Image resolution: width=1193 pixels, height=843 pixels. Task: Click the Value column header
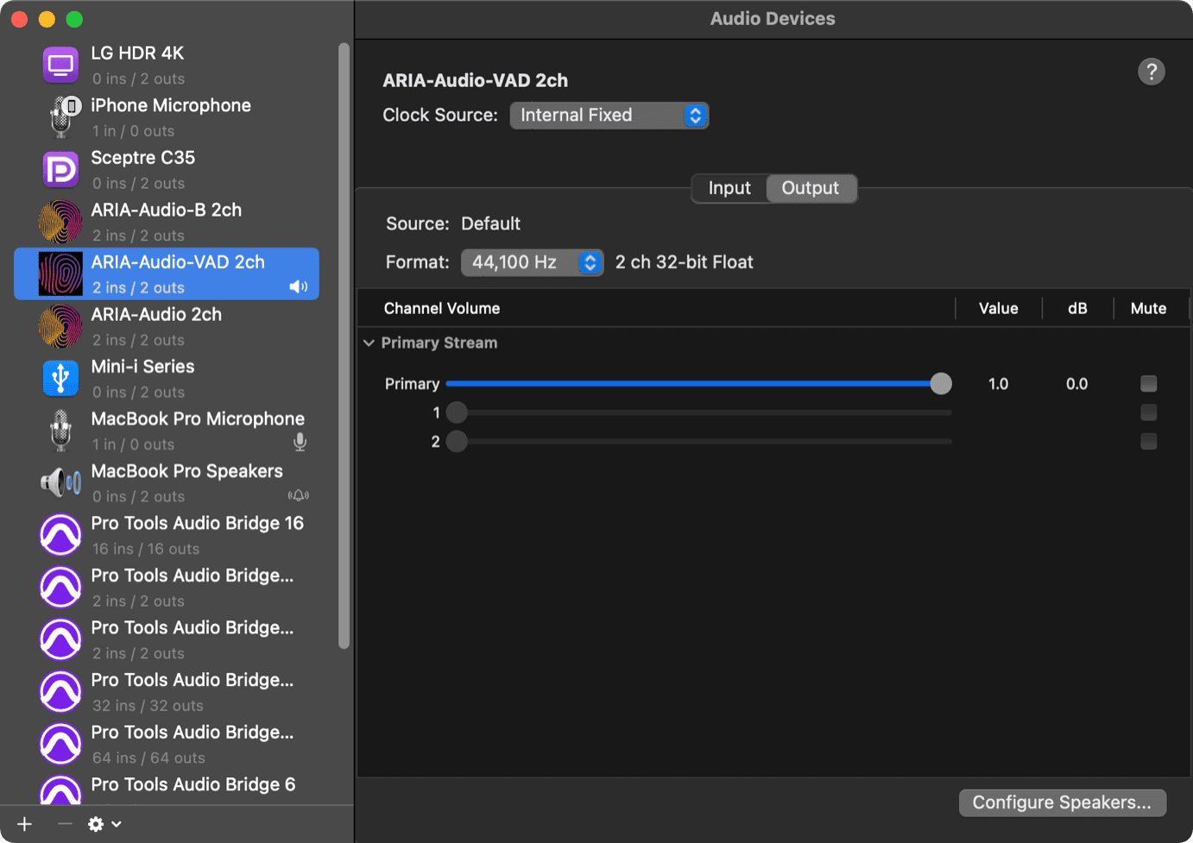point(998,309)
